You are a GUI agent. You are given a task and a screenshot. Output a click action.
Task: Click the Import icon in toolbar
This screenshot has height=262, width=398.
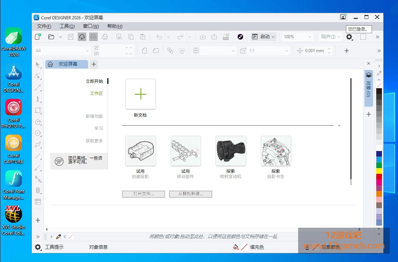[203, 37]
